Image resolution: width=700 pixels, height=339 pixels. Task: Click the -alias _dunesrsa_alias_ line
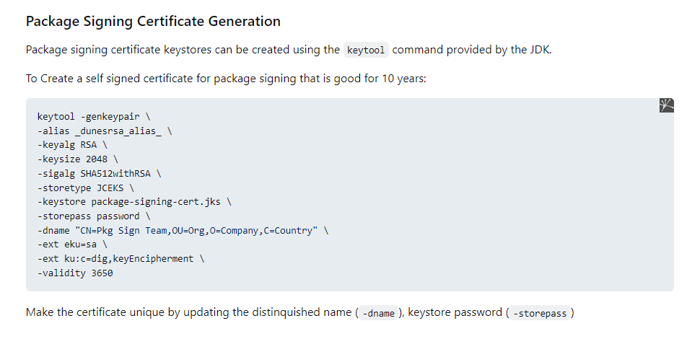point(103,131)
